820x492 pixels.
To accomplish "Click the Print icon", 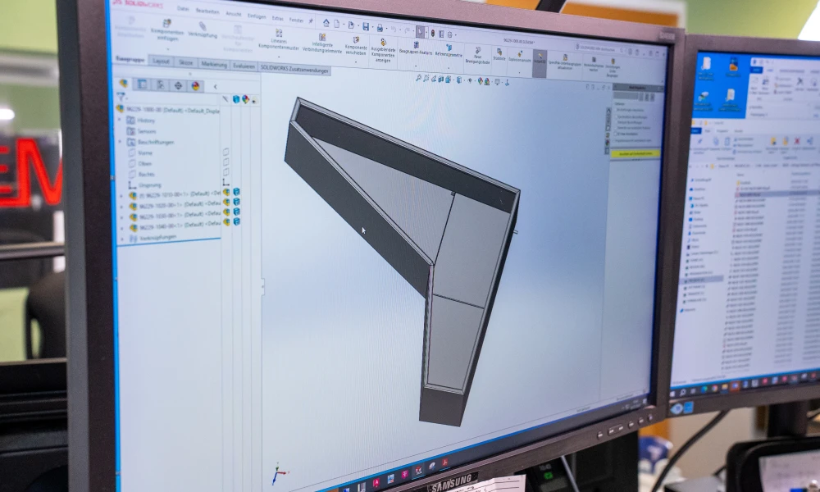I will coord(380,28).
